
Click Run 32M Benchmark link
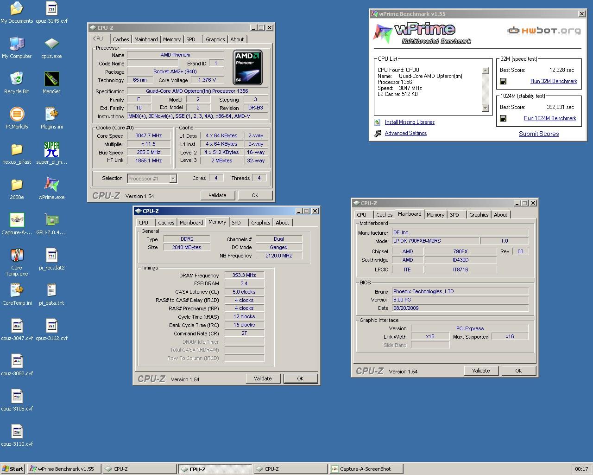(x=554, y=81)
